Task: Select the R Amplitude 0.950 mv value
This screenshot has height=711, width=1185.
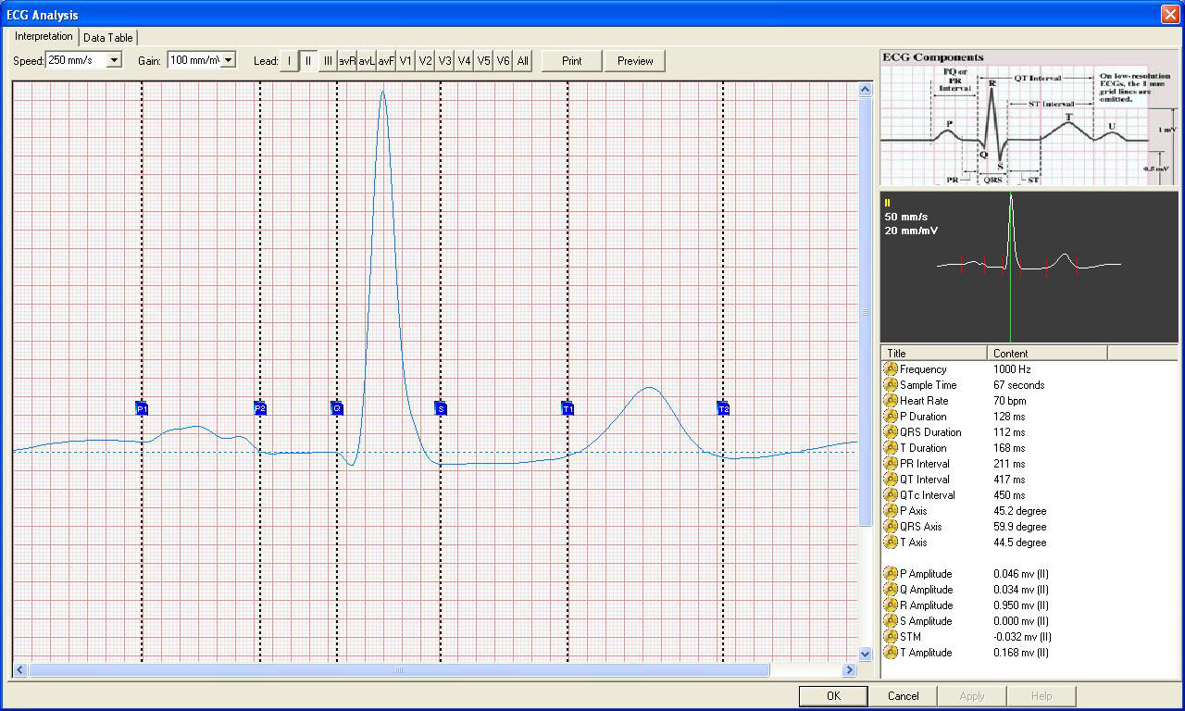Action: (x=1021, y=605)
